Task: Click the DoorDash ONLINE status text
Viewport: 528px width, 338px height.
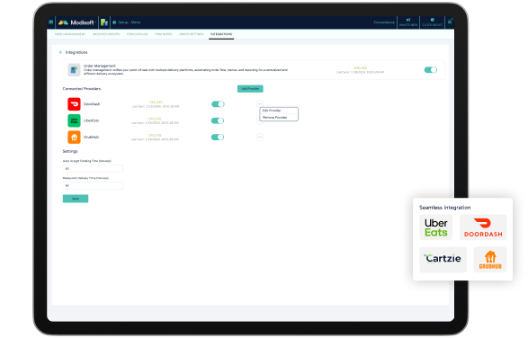Action: (x=156, y=102)
